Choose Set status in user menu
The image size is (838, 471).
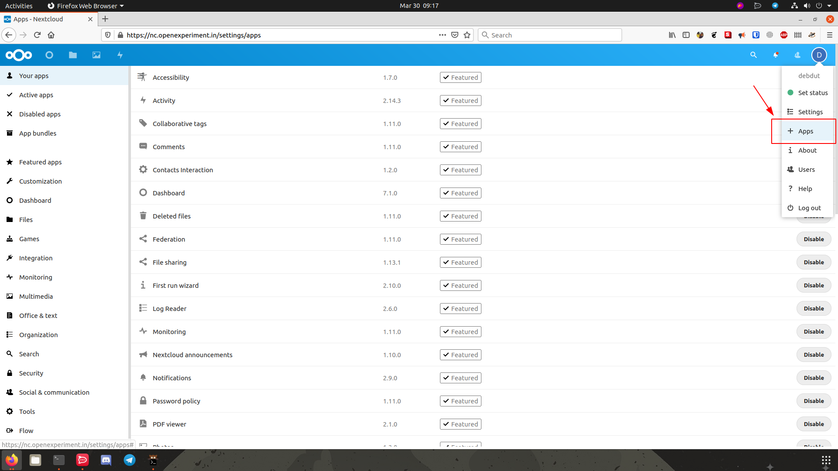tap(807, 92)
